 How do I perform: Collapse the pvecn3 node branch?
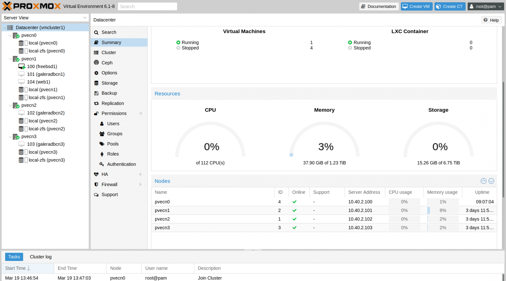tap(11, 137)
